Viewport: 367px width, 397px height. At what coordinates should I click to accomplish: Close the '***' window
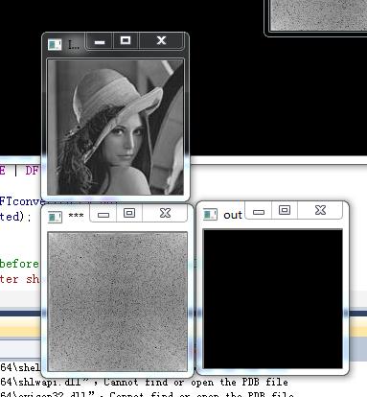click(x=165, y=213)
